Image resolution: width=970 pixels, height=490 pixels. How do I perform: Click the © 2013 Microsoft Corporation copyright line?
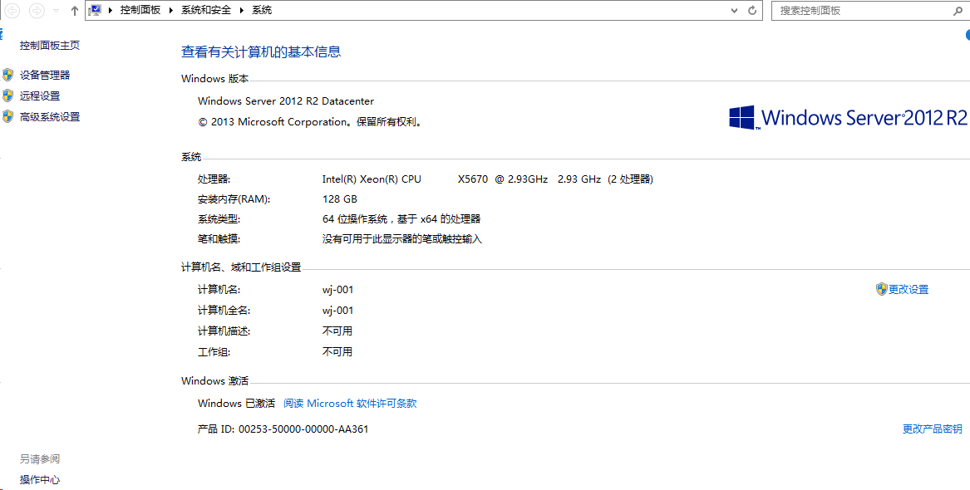pos(311,122)
